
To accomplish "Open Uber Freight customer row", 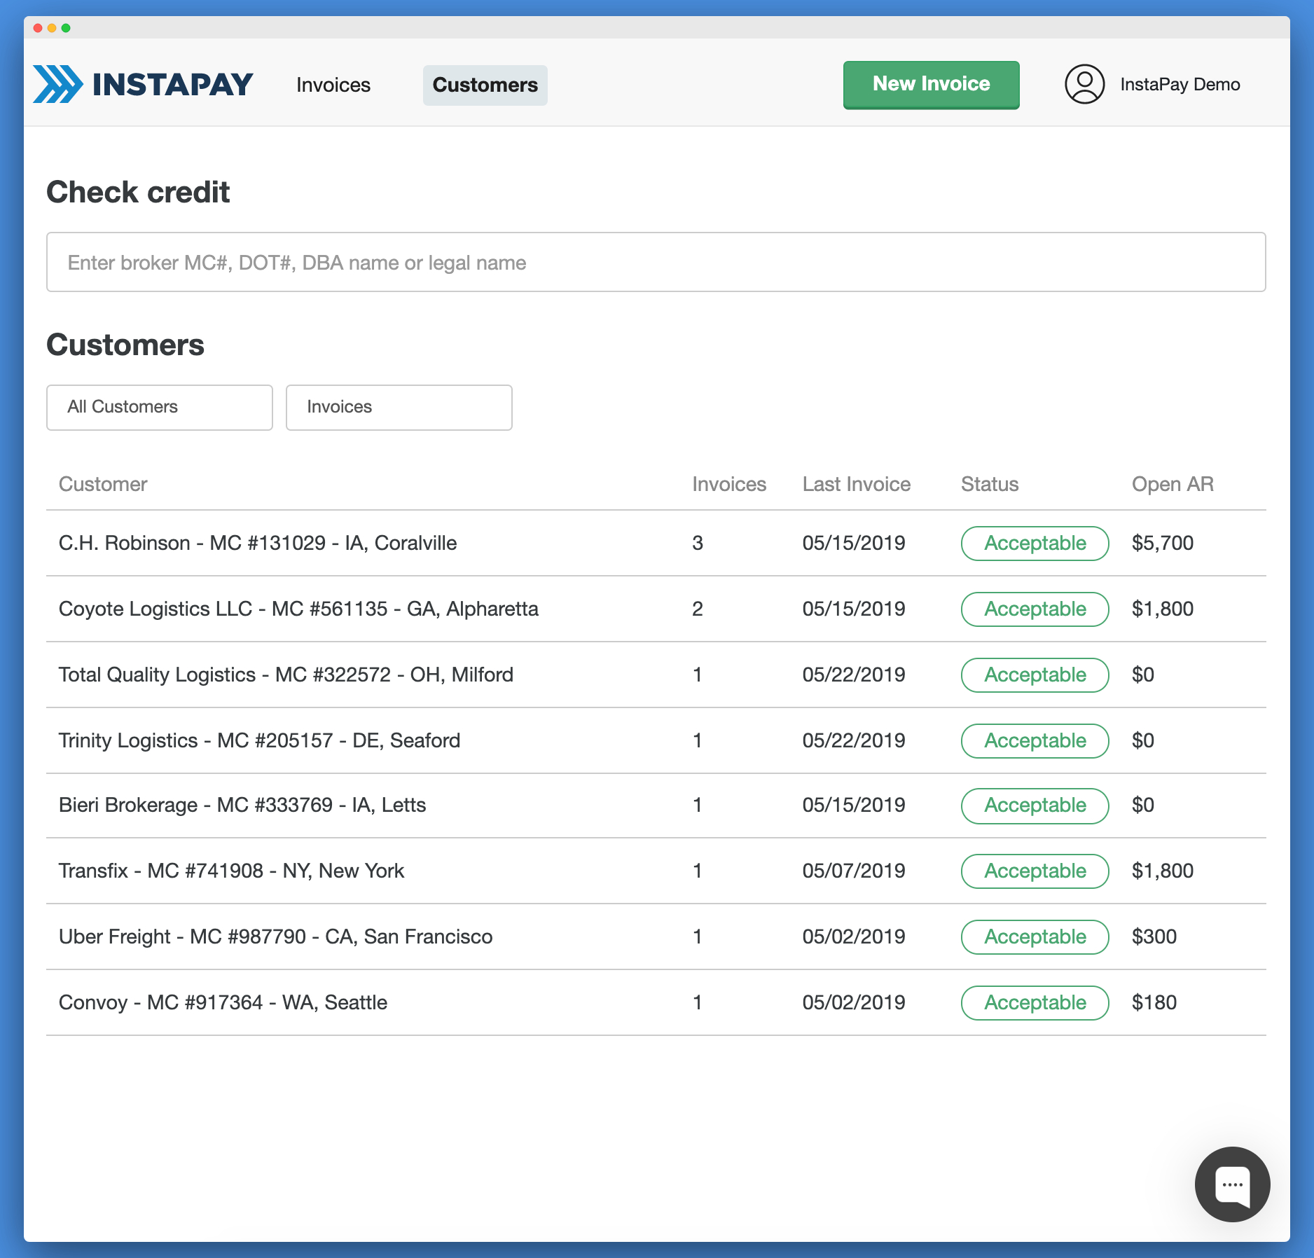I will pos(656,936).
